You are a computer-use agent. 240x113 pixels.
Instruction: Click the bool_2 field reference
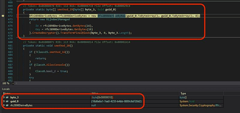[x=51, y=71]
